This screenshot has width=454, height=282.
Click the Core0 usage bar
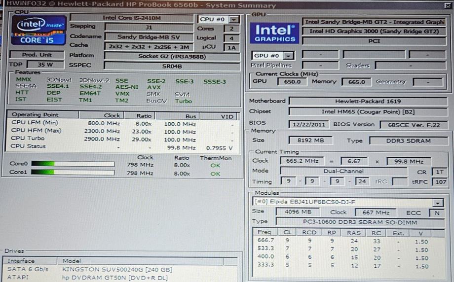coord(73,164)
